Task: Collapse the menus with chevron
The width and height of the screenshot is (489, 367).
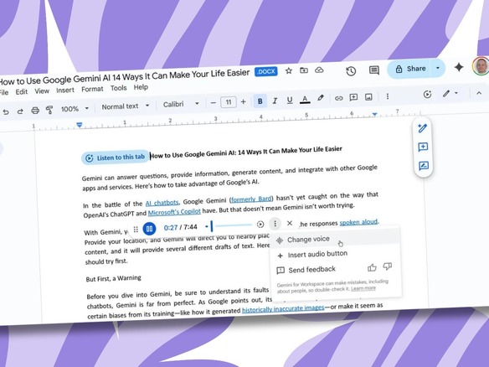Action: [479, 93]
